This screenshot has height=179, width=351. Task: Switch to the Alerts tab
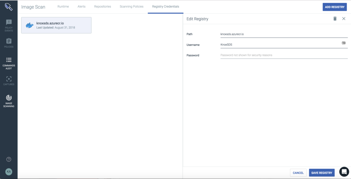point(82,7)
